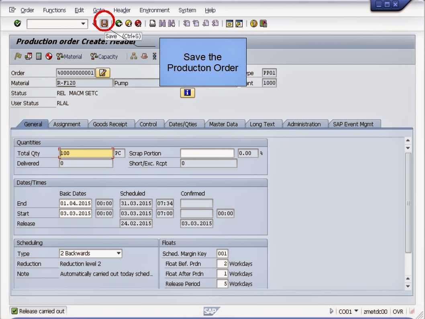
Task: Click the sequence overview icon
Action: tap(155, 56)
